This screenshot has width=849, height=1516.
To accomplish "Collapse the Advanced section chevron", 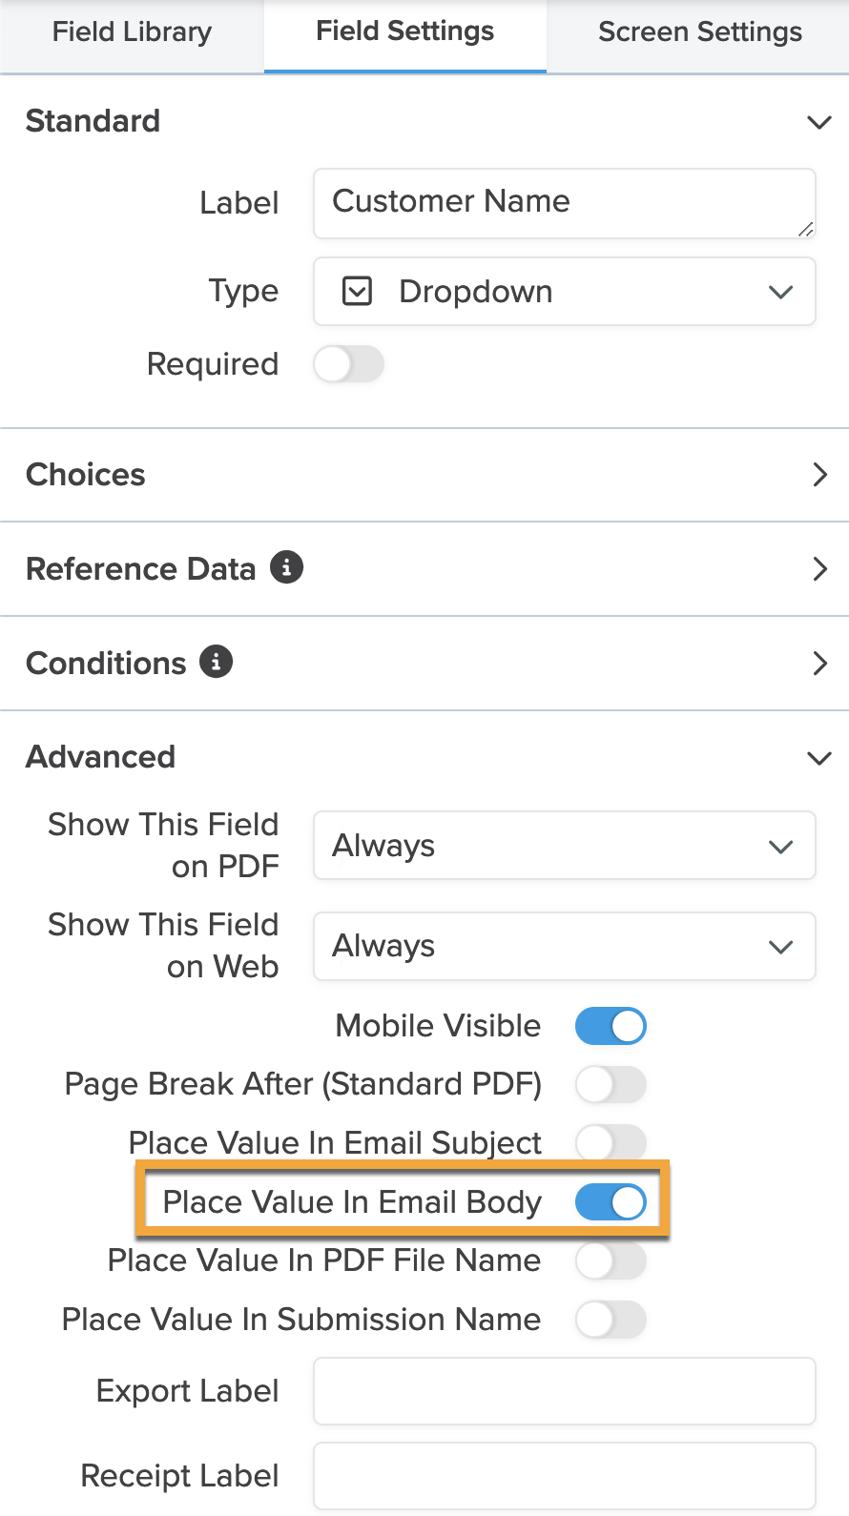I will coord(818,758).
